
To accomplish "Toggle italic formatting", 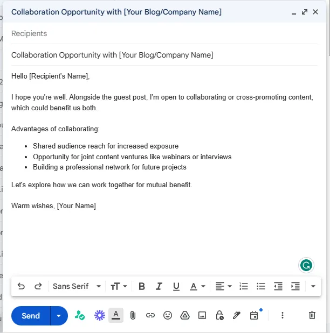I will pos(159,286).
